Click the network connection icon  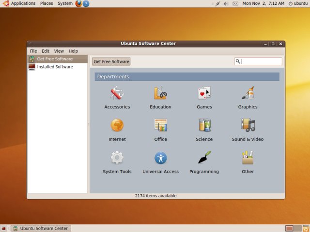pos(217,3)
